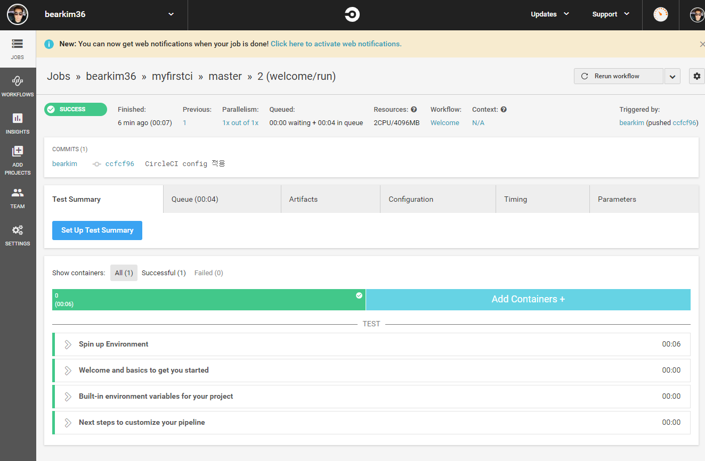Open the Updates dropdown menu
Screen dimensions: 705x461
pos(550,14)
